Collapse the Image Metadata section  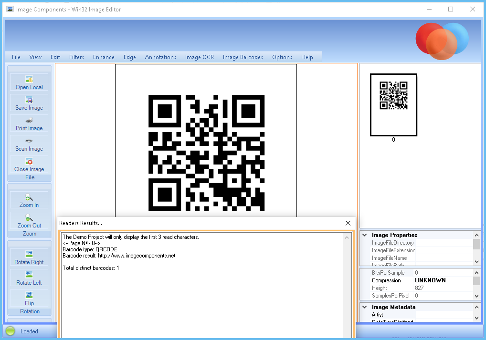(365, 307)
